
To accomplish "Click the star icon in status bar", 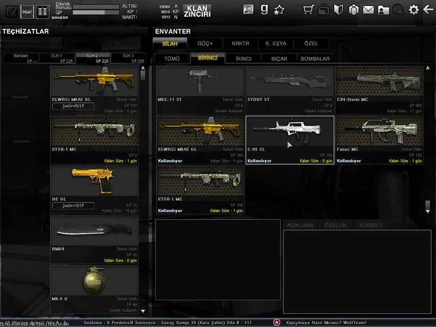I will click(x=277, y=322).
